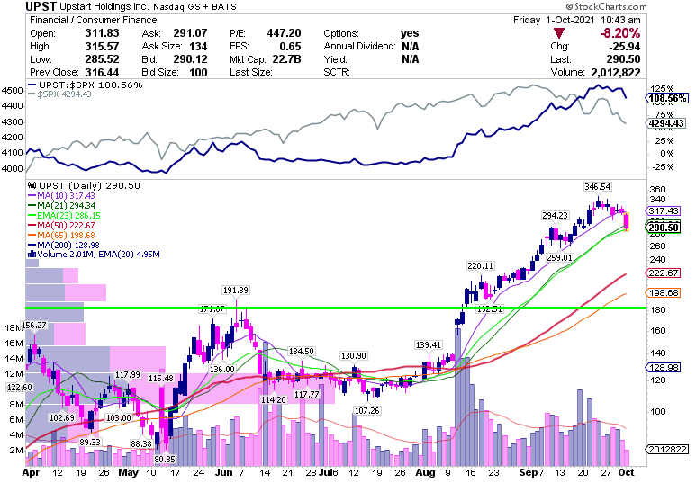Click the UPST (Daily) 290.50 legend
Screen dimensions: 696x483
coord(84,186)
